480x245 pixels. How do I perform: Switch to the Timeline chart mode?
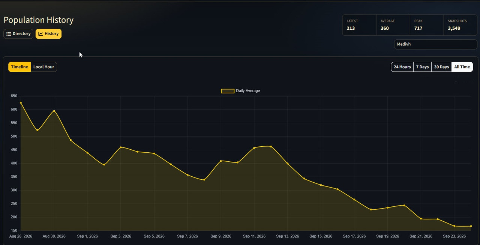coord(19,67)
